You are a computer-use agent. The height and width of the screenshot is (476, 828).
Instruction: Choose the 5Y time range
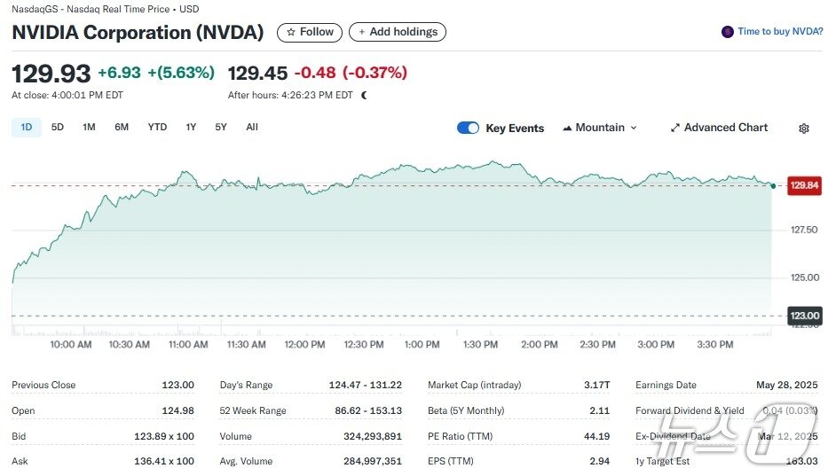[x=221, y=128]
